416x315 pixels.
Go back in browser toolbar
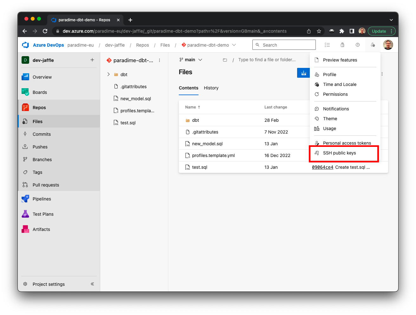[x=25, y=31]
